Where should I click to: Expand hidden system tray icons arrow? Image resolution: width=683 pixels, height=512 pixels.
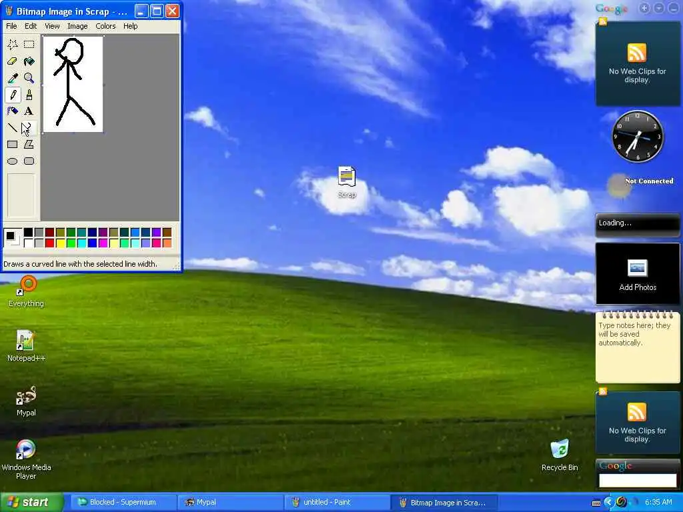tap(608, 503)
